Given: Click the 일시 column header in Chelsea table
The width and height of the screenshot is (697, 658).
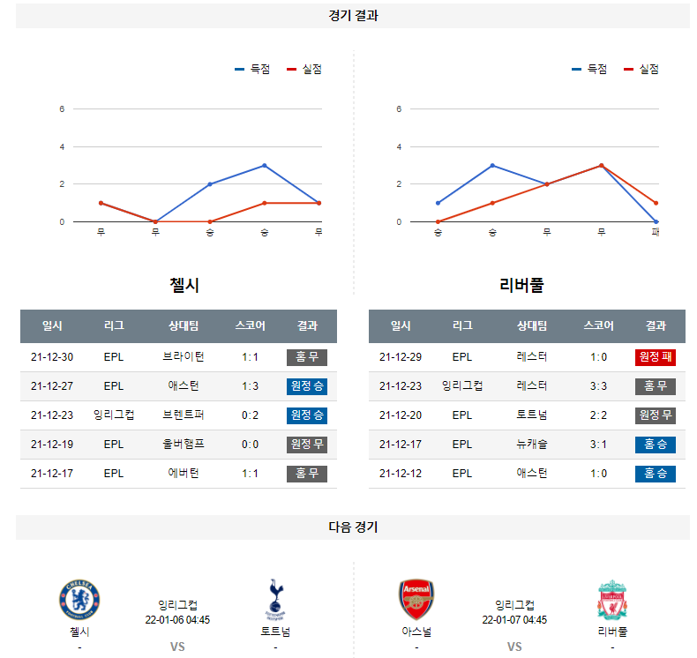Looking at the screenshot, I should pos(52,325).
